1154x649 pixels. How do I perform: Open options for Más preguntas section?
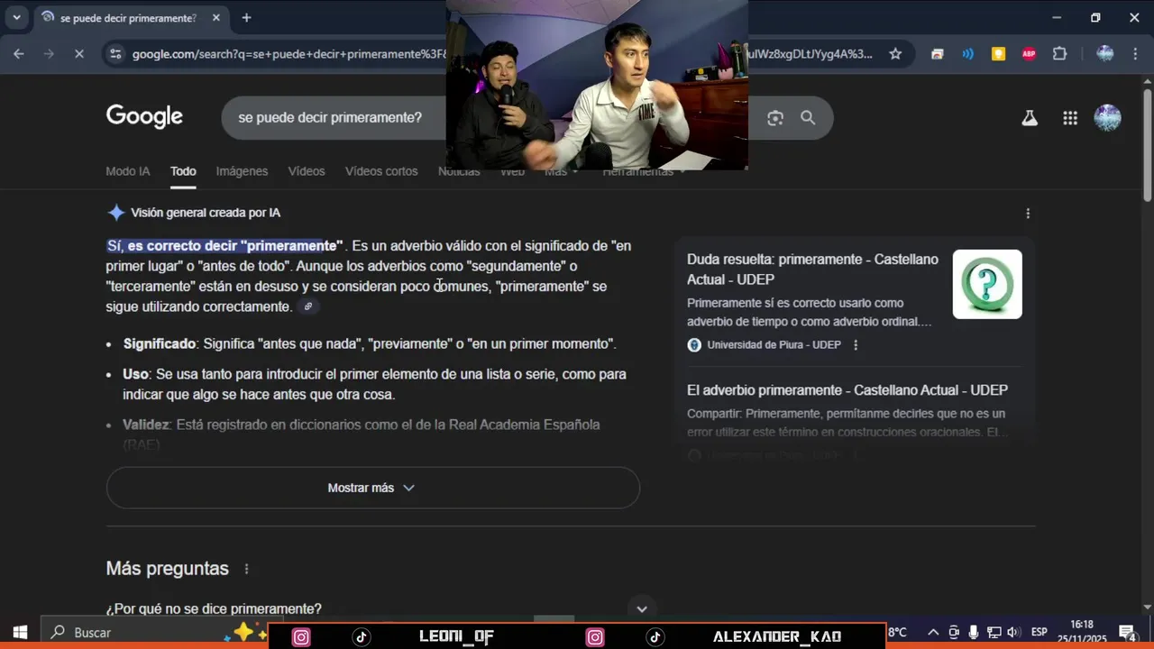coord(246,569)
